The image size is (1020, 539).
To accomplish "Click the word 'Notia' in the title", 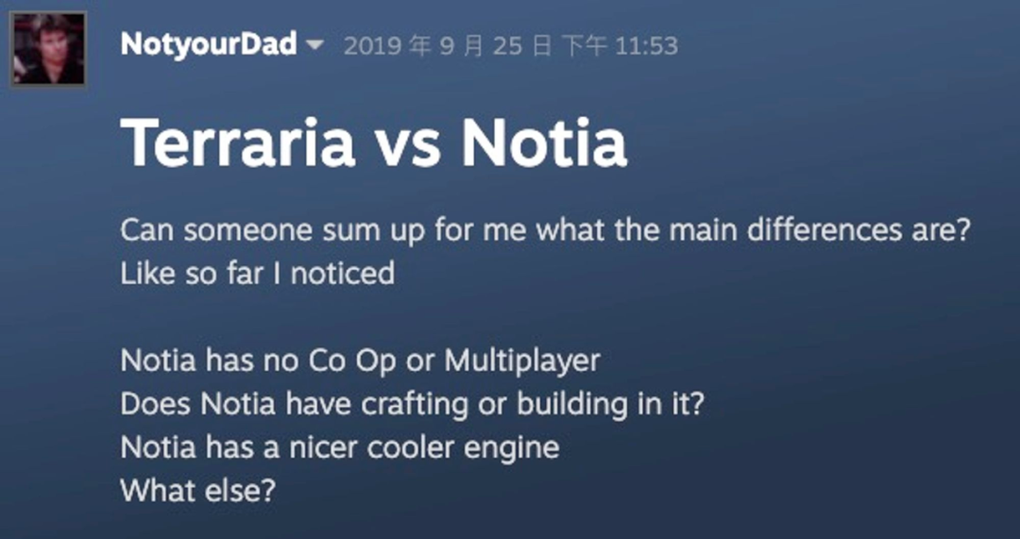I will coord(544,143).
